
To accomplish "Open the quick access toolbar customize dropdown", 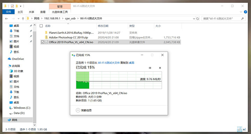I will click(x=21, y=6).
